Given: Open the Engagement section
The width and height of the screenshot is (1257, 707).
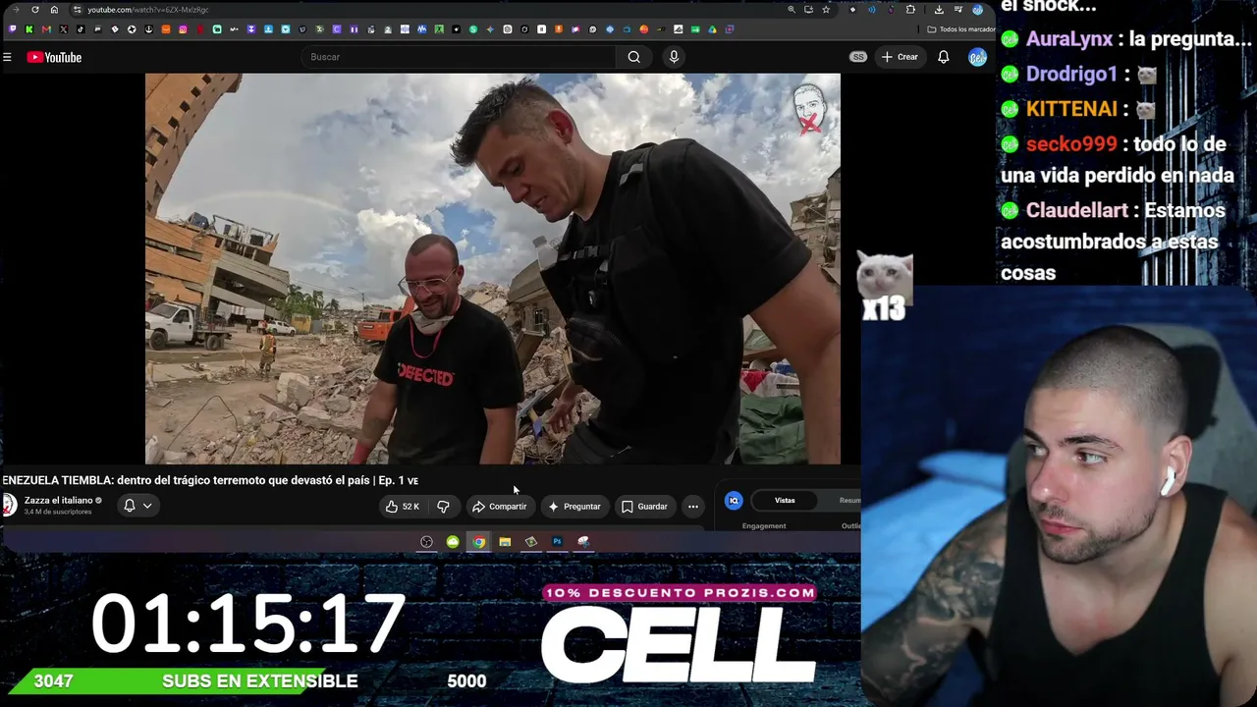Looking at the screenshot, I should pyautogui.click(x=764, y=526).
